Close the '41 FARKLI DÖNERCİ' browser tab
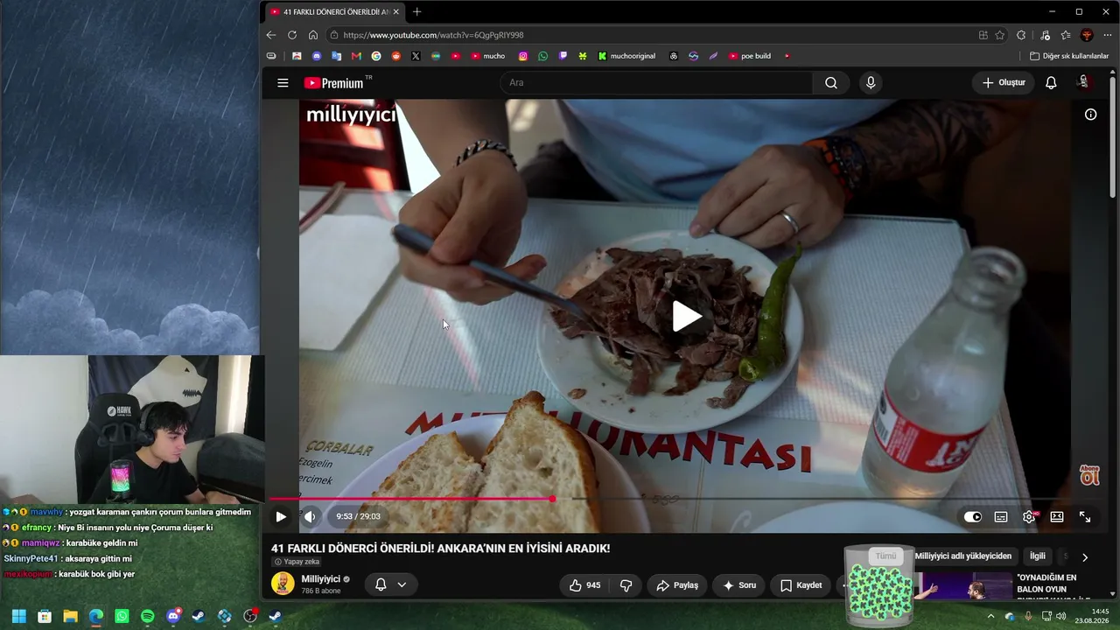Viewport: 1120px width, 630px height. [395, 12]
